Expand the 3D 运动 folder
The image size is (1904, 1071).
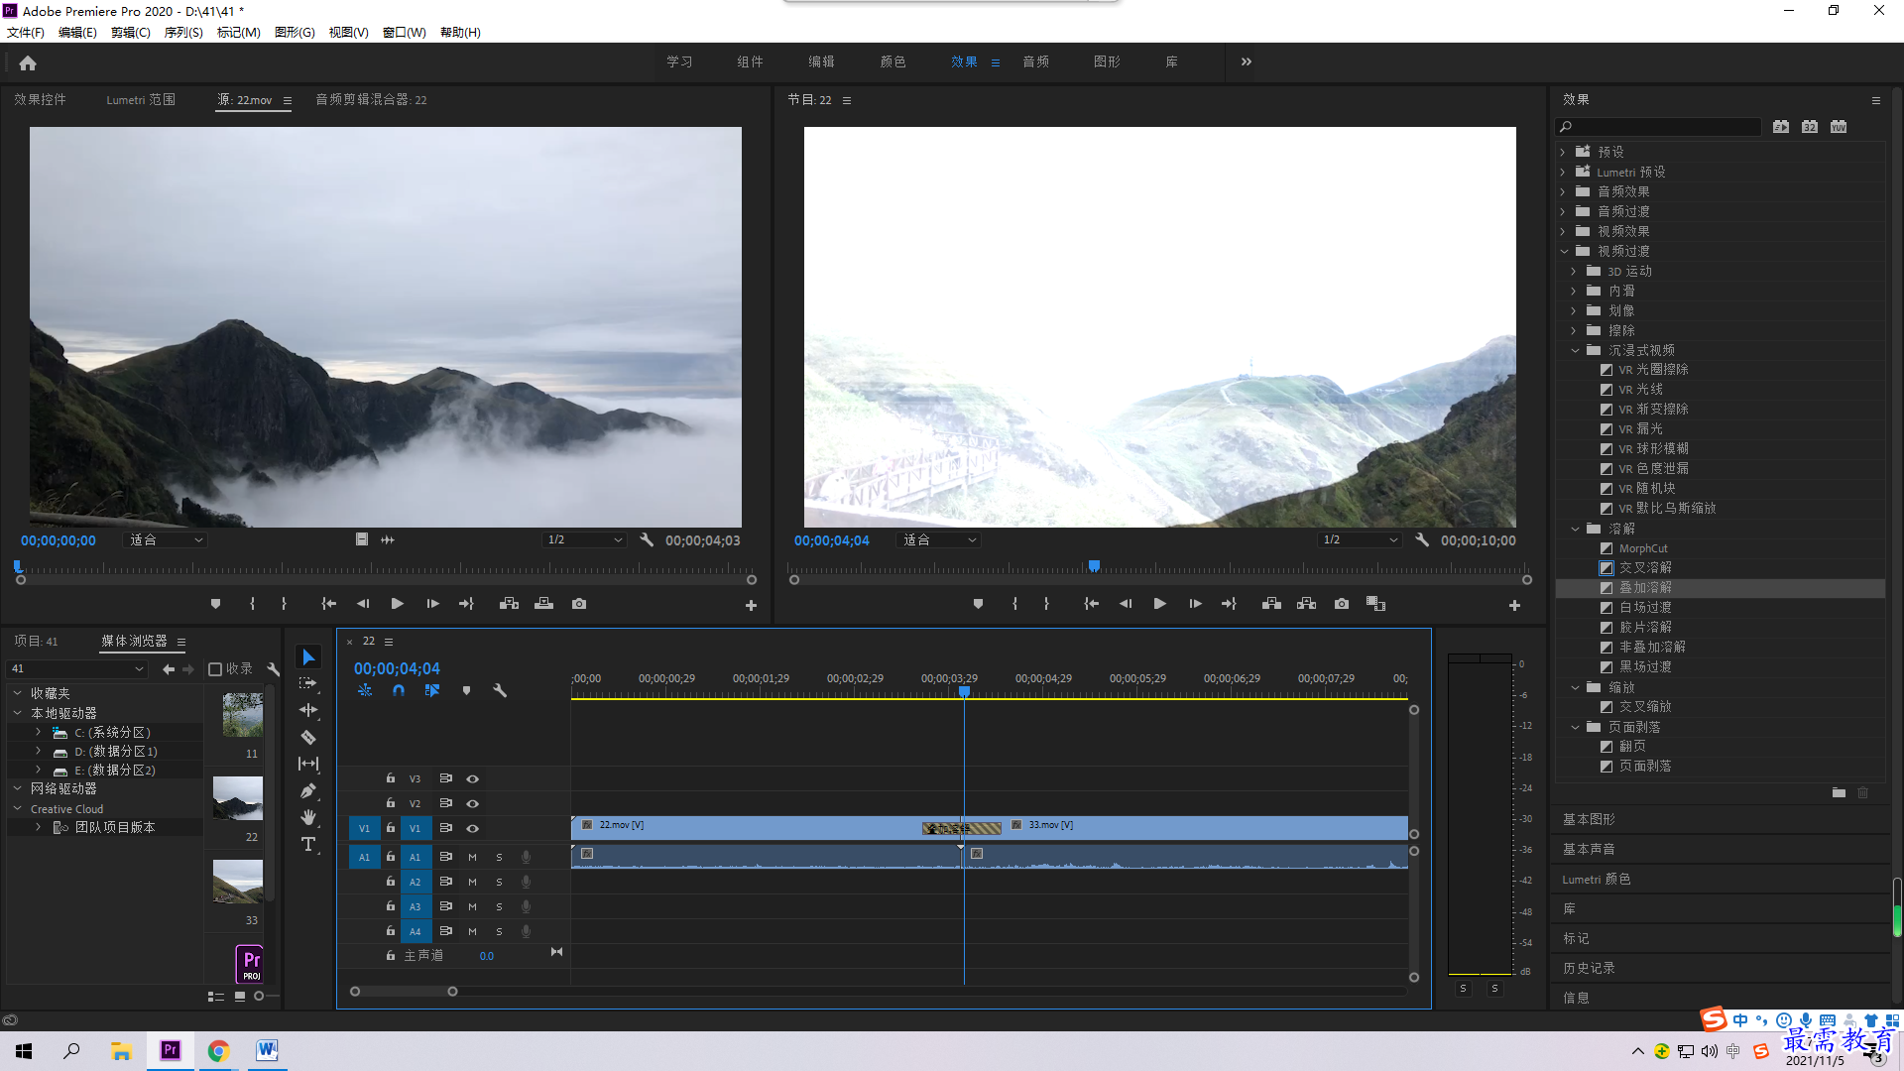tap(1574, 271)
